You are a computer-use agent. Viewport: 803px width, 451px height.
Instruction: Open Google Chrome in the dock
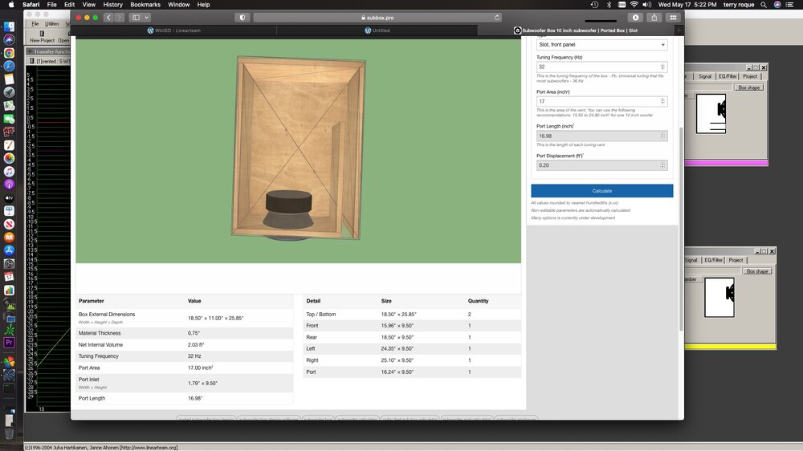coord(9,53)
